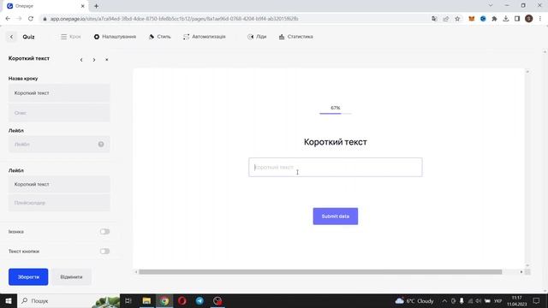Open the Windows Start menu
The image size is (548, 308).
click(x=9, y=300)
